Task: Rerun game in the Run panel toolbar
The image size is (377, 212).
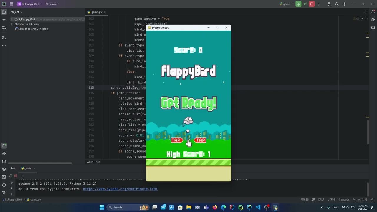Action: pos(11,176)
